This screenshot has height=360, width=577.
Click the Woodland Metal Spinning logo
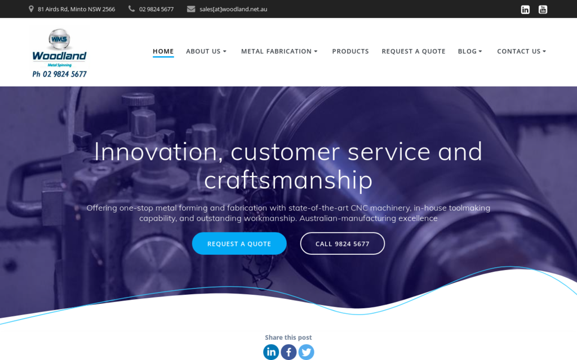[x=59, y=52]
